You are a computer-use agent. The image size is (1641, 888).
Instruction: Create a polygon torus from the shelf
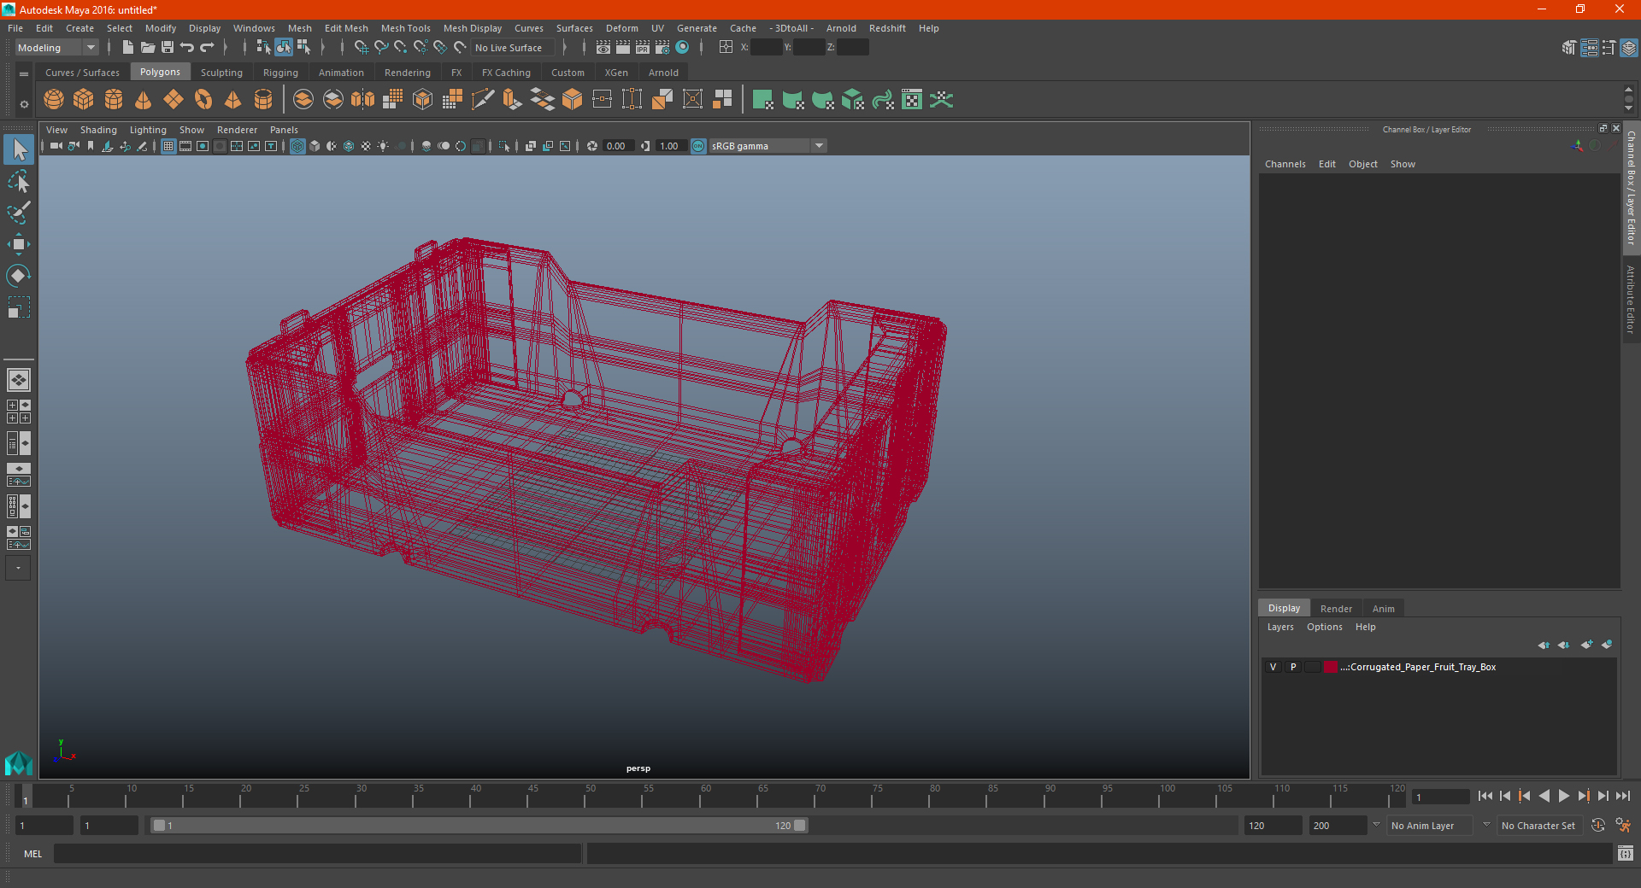(203, 100)
